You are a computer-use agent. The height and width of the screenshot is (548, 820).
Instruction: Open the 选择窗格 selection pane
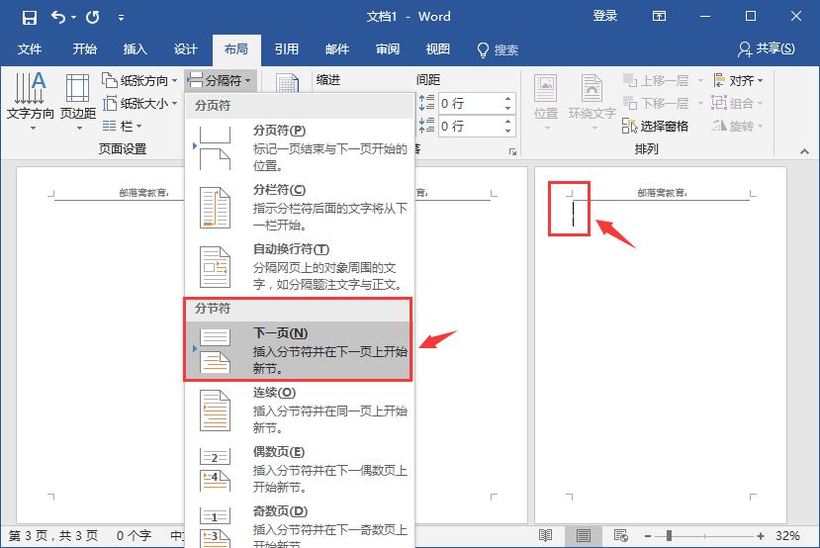(655, 126)
